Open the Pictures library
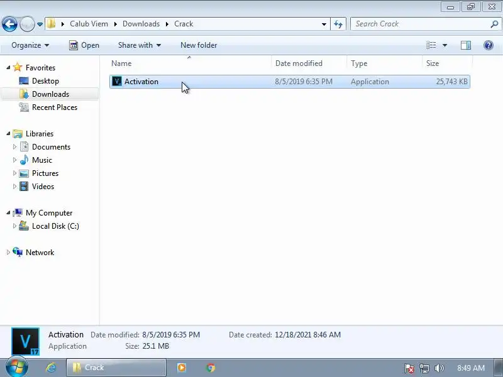Screen dimensions: 503x377 point(45,173)
